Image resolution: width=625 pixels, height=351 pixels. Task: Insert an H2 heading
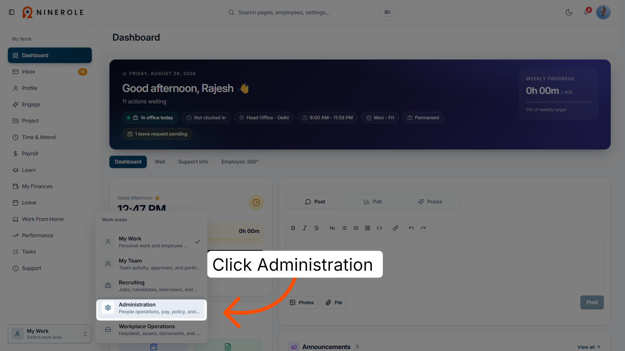pos(332,228)
